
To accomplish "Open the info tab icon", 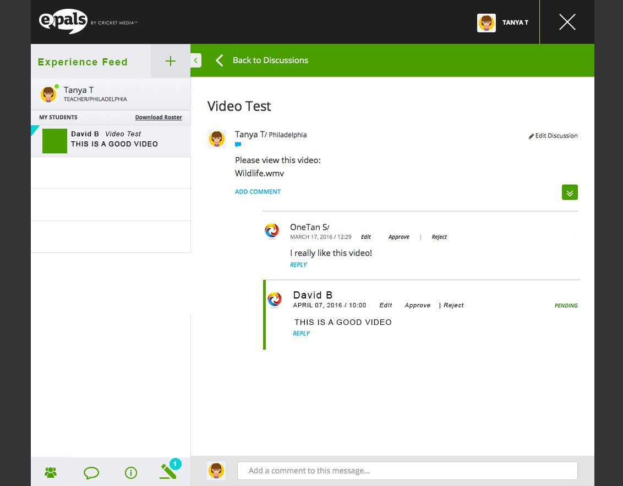I will (131, 473).
